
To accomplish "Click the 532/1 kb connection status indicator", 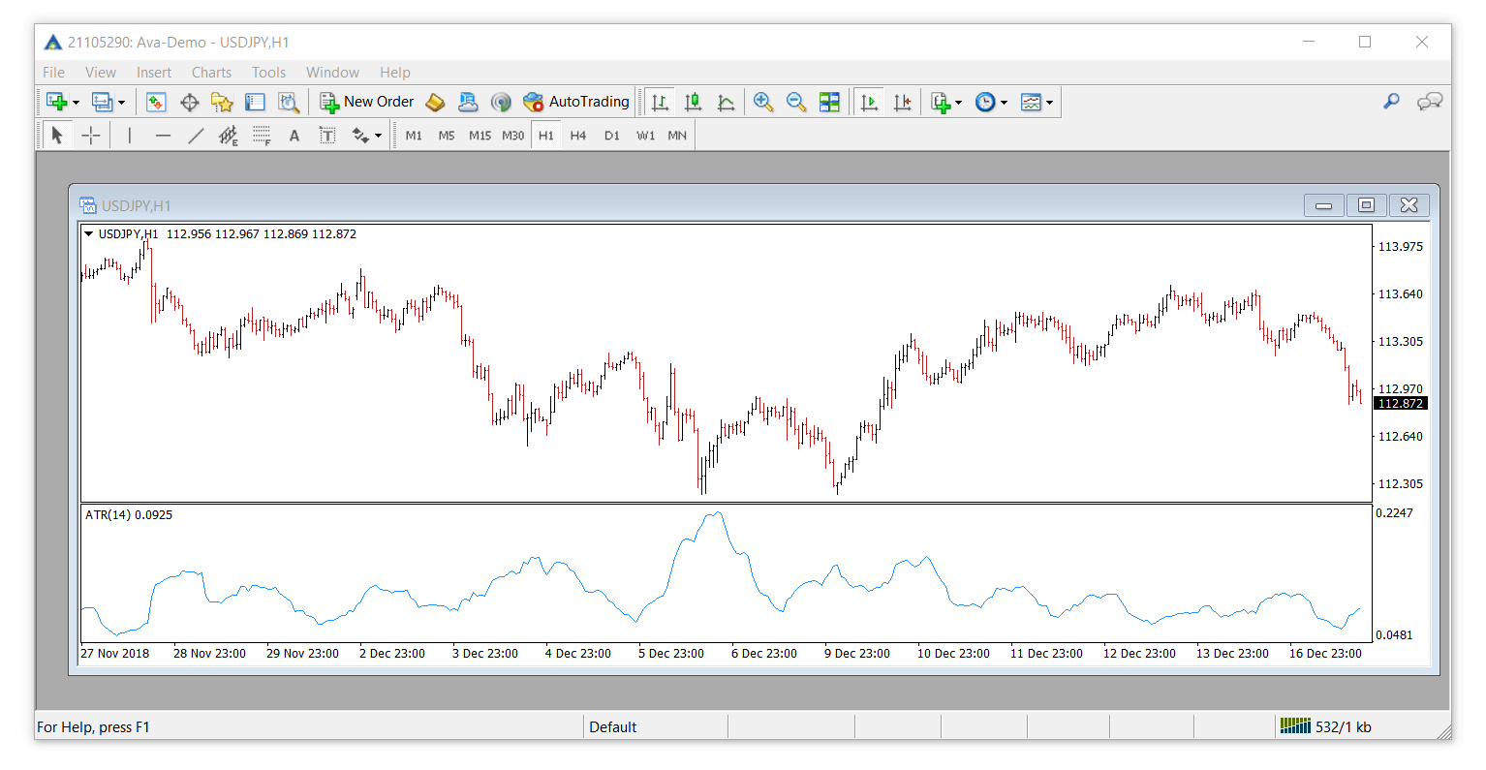I will click(x=1326, y=726).
